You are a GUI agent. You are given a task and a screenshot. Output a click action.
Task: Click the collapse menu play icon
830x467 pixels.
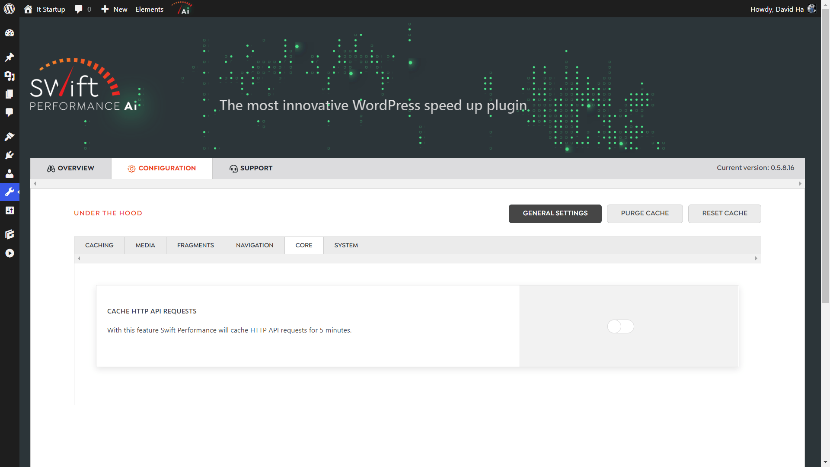coord(10,253)
